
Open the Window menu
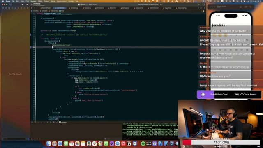pyautogui.click(x=71, y=1)
